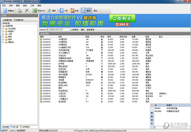The width and height of the screenshot is (191, 132).
Task: Click item icon of row DS000022
Action: (41, 39)
